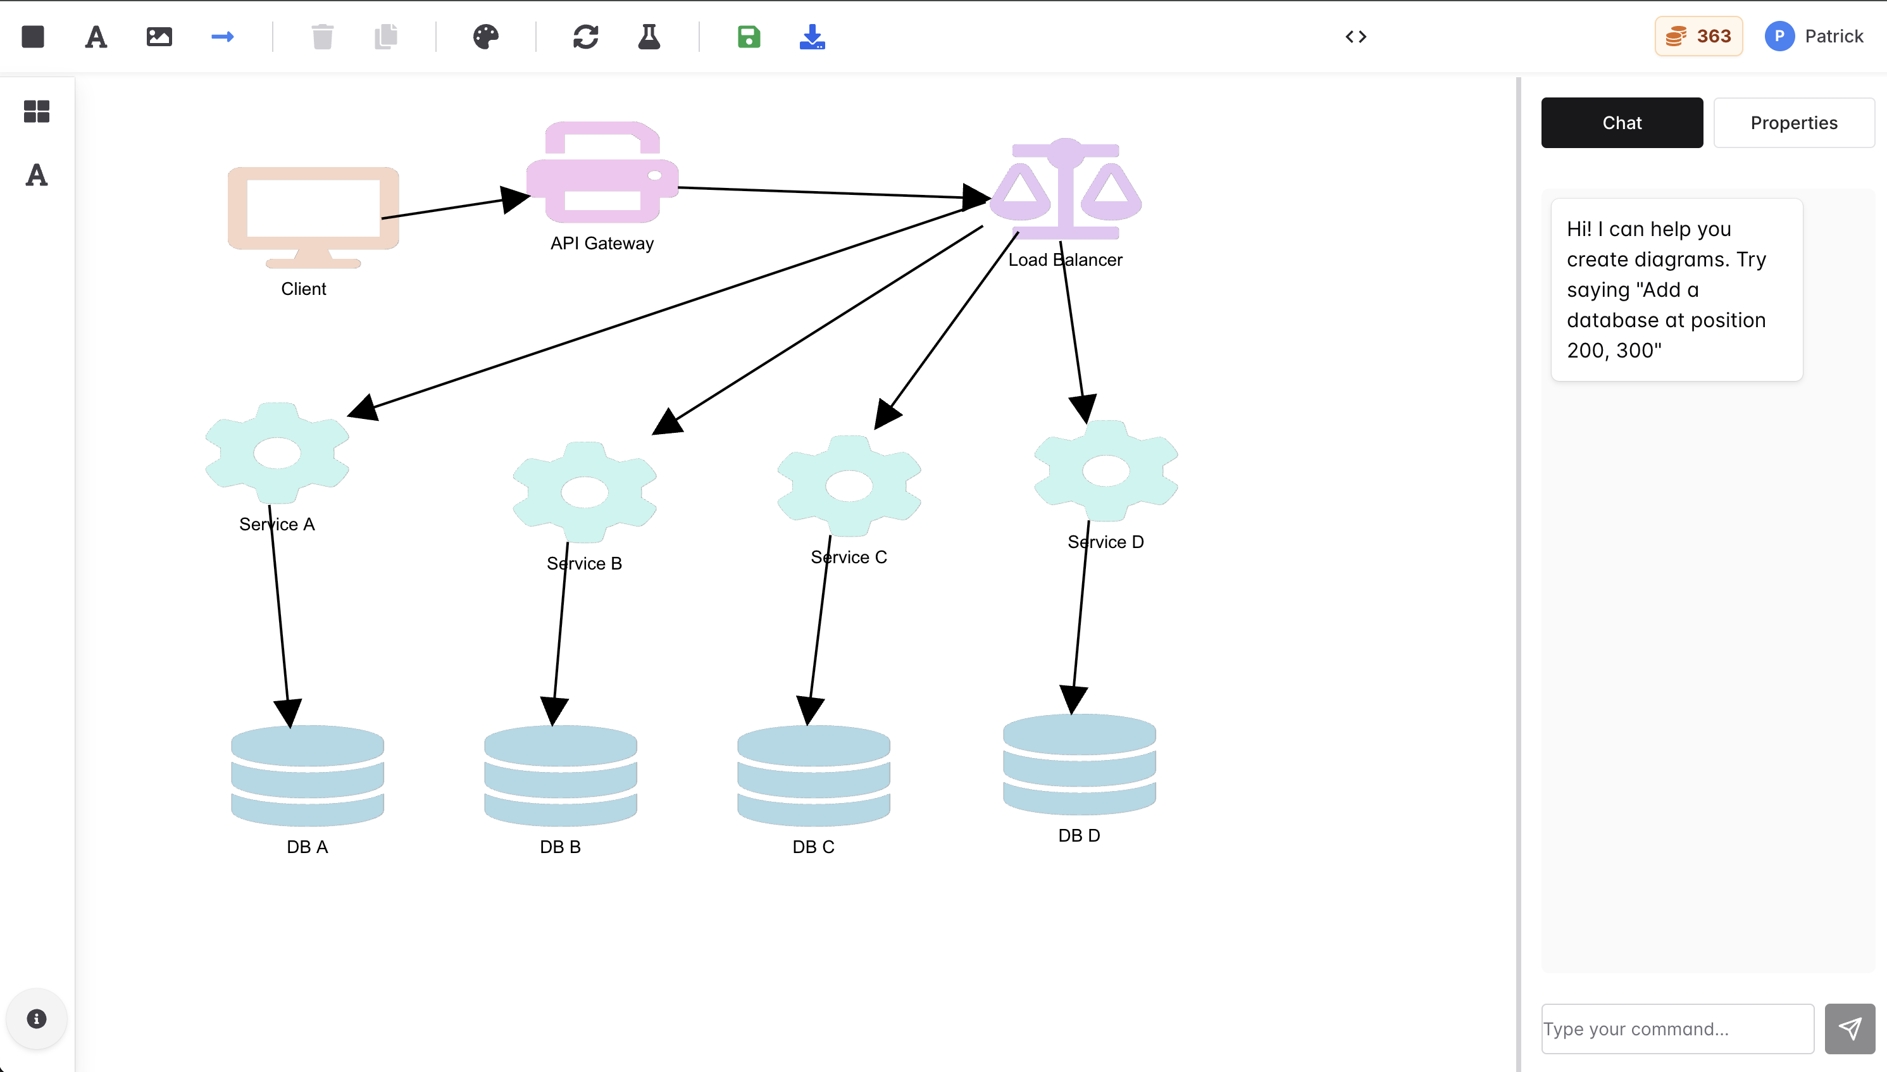Click the refresh sync icon

click(x=586, y=37)
